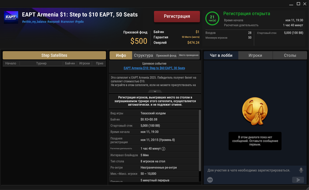Open the Призовой фонд tab
The width and height of the screenshot is (309, 190).
(x=166, y=56)
